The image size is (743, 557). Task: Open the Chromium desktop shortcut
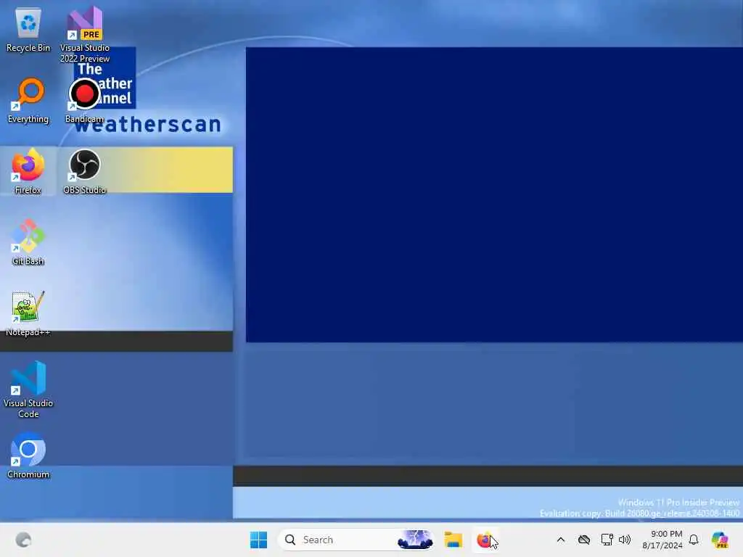28,455
